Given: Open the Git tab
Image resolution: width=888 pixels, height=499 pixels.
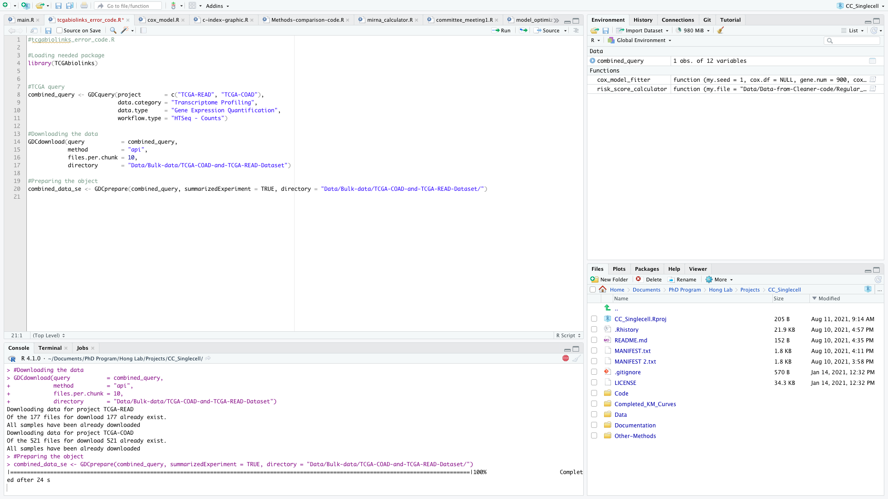Looking at the screenshot, I should pos(707,20).
